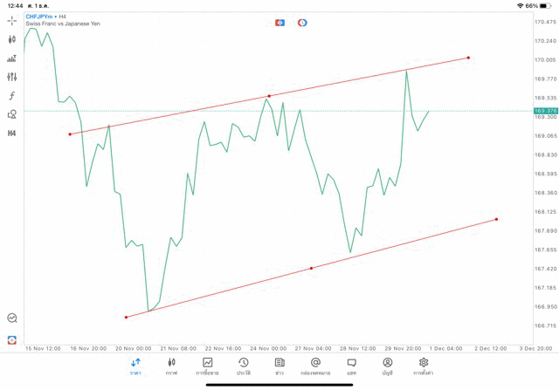Open the indicators function icon

pyautogui.click(x=12, y=96)
